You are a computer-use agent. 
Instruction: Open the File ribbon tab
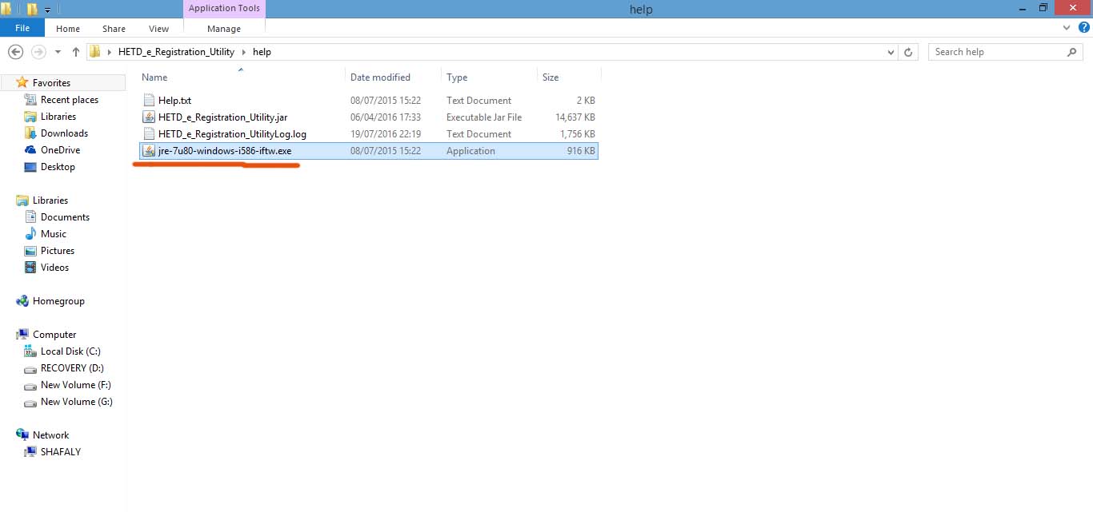click(x=22, y=28)
